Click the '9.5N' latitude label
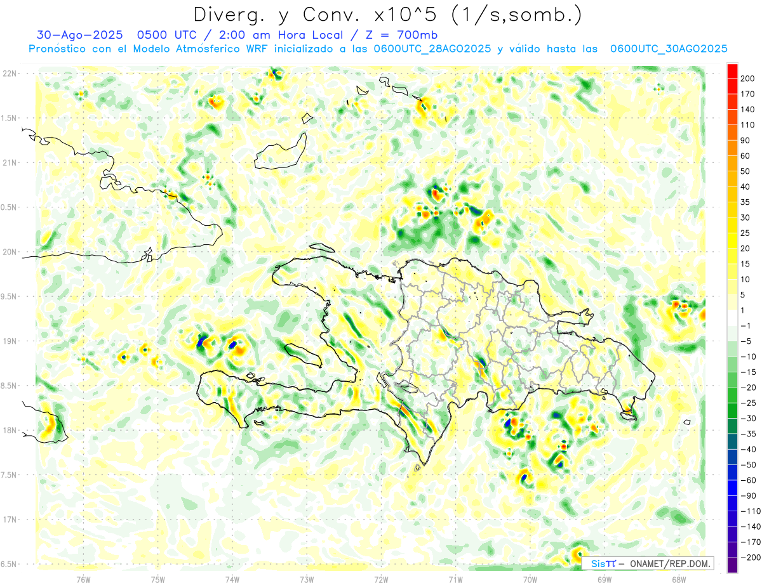Screen dimensions: 762x588 (x=10, y=296)
